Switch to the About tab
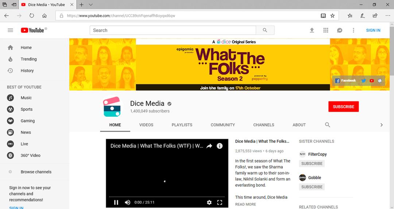This screenshot has width=394, height=209. point(299,125)
